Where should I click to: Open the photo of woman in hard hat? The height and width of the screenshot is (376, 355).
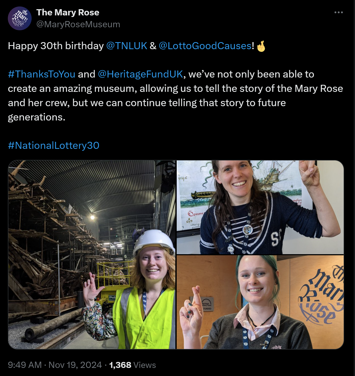[x=92, y=254]
